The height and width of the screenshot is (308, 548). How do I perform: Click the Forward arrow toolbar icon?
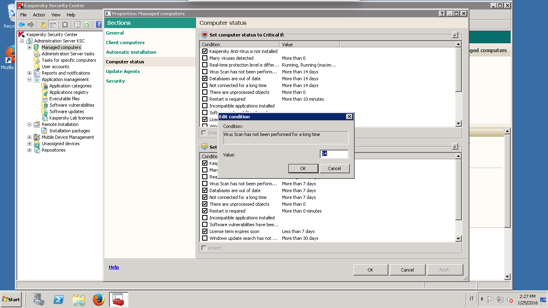pos(30,24)
